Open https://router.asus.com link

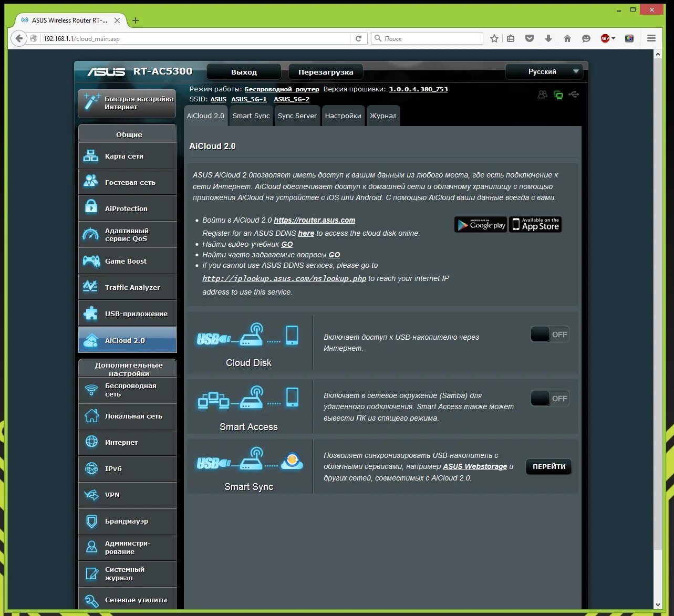pyautogui.click(x=314, y=220)
